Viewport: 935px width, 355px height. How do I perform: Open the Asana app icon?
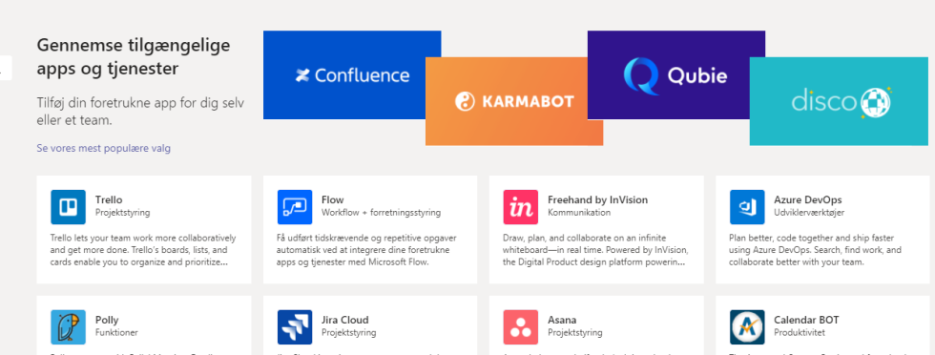(x=521, y=327)
